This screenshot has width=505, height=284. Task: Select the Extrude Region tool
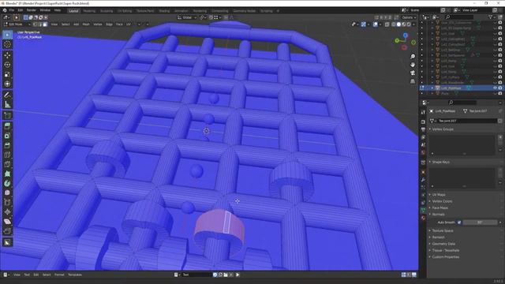click(7, 126)
